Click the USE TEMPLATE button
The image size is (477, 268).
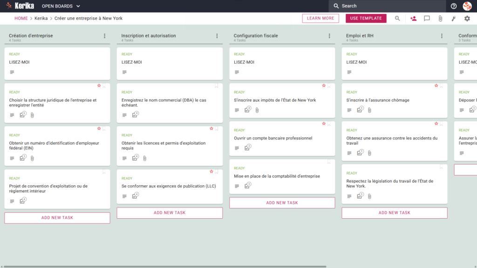[366, 18]
